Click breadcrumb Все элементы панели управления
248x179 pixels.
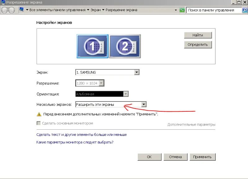tap(57, 10)
